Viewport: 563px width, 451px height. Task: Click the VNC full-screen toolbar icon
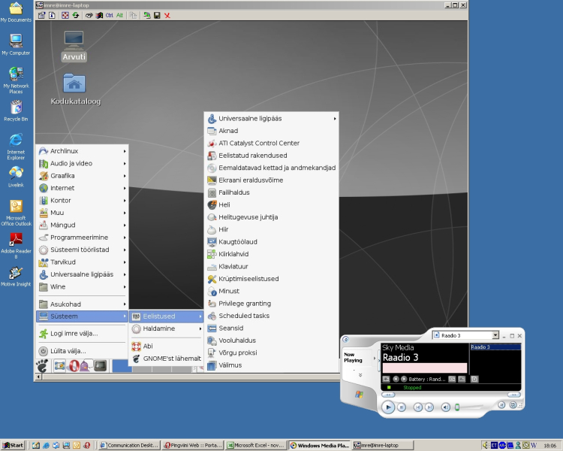tap(65, 15)
